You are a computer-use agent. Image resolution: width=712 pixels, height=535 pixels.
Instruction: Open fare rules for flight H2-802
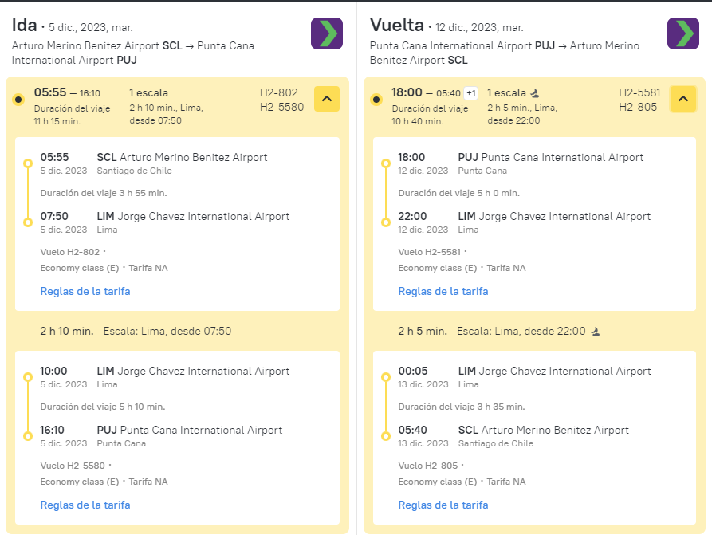tap(85, 291)
